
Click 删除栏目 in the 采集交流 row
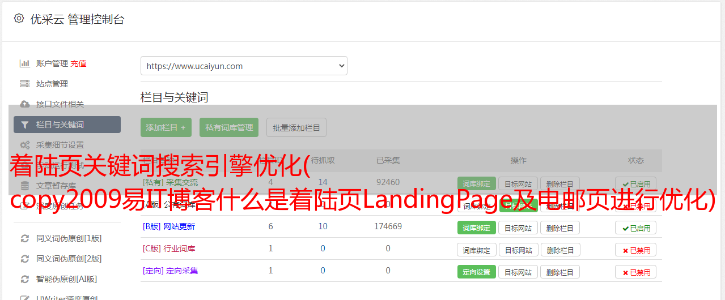click(560, 183)
